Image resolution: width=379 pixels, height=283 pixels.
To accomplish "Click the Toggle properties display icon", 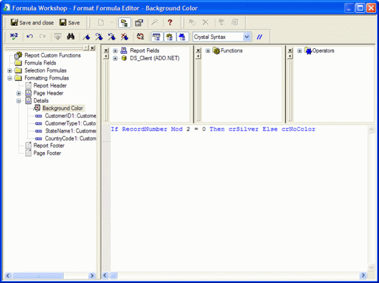I will coord(139,23).
